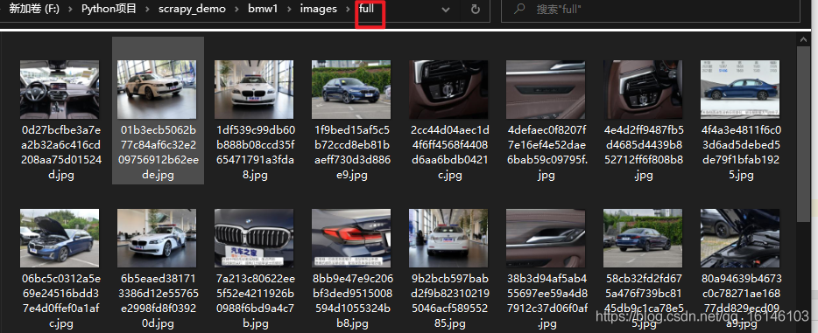818x333 pixels.
Task: Click filename text 38b3d94af5ab455697ee59a4d8...
Action: click(547, 302)
